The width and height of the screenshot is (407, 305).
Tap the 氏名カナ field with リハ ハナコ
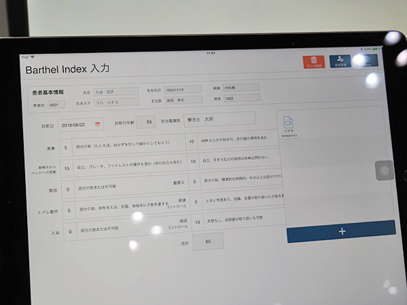115,102
